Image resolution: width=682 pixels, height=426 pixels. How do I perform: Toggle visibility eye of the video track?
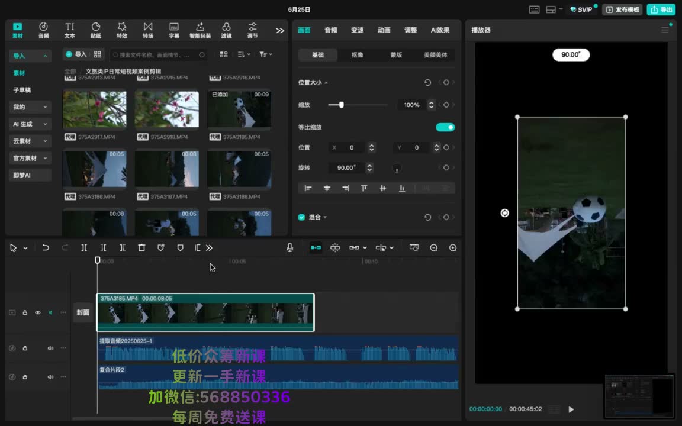(x=38, y=312)
